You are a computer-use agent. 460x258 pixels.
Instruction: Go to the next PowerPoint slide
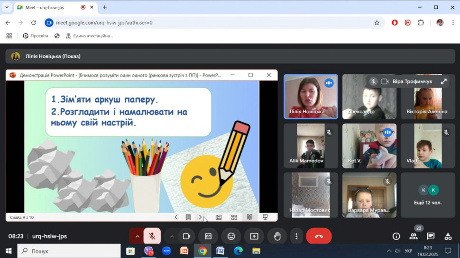(201, 217)
